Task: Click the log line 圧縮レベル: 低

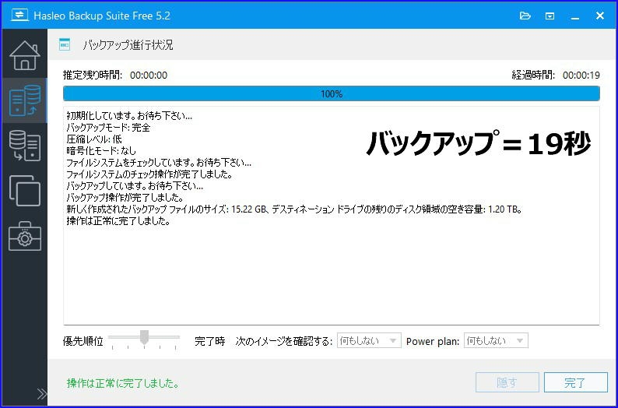Action: tap(94, 139)
